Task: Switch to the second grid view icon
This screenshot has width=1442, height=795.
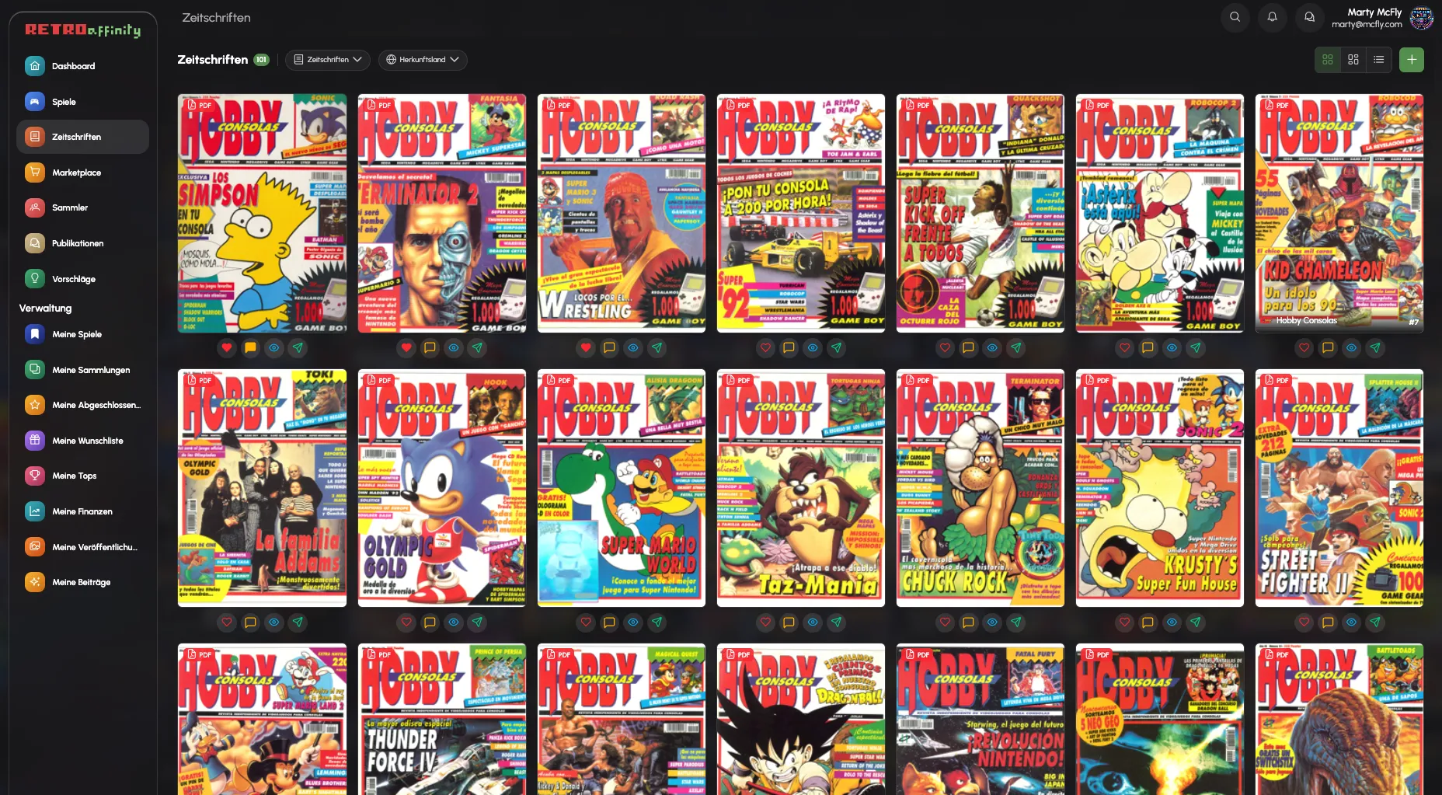Action: pyautogui.click(x=1353, y=60)
